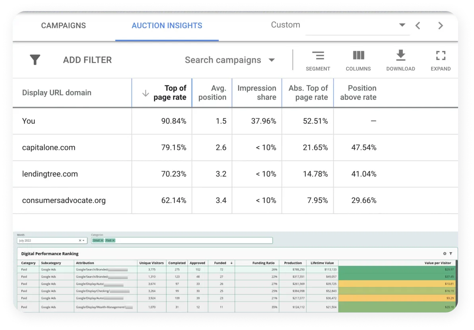Click the 3.4 average position value
This screenshot has width=474, height=330.
click(x=221, y=201)
